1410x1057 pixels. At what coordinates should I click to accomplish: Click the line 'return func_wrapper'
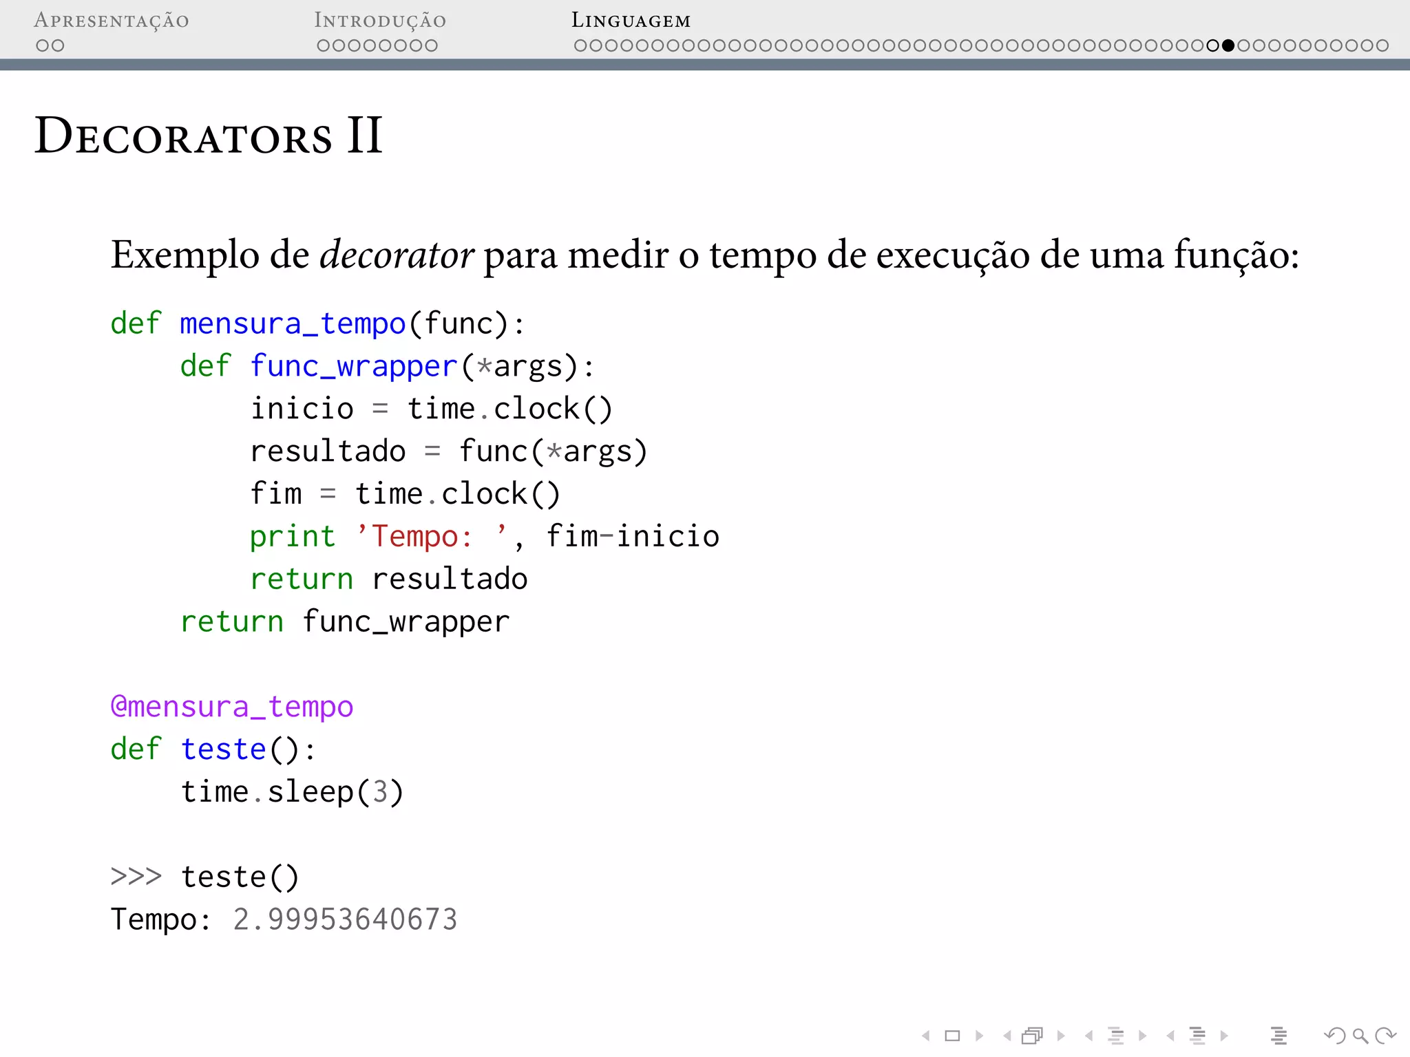[x=345, y=622]
